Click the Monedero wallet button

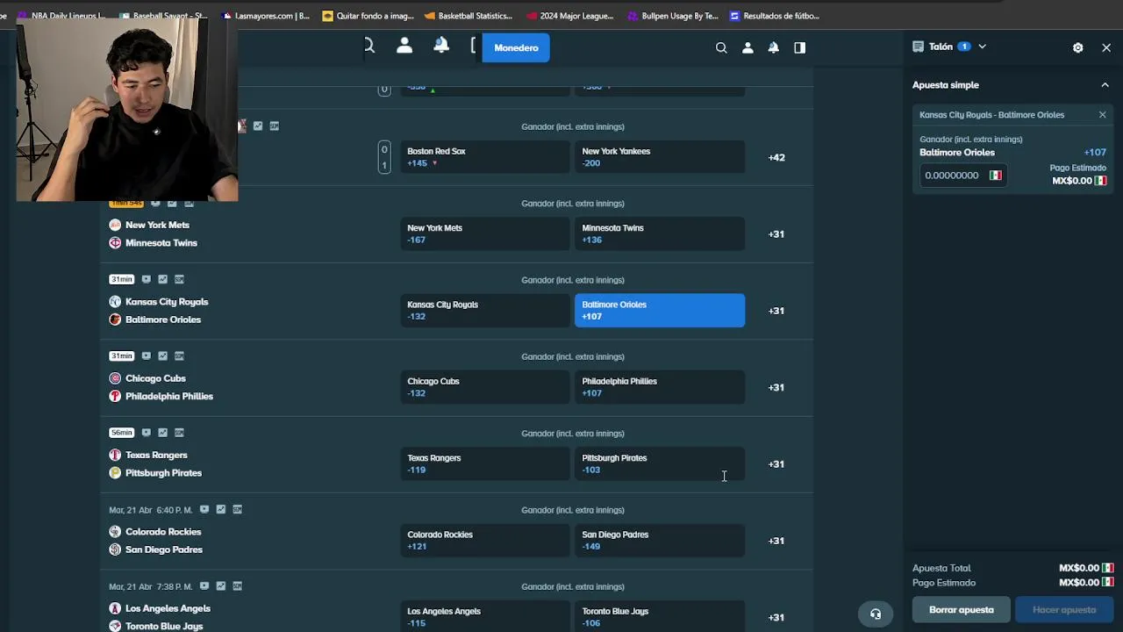[x=516, y=47]
